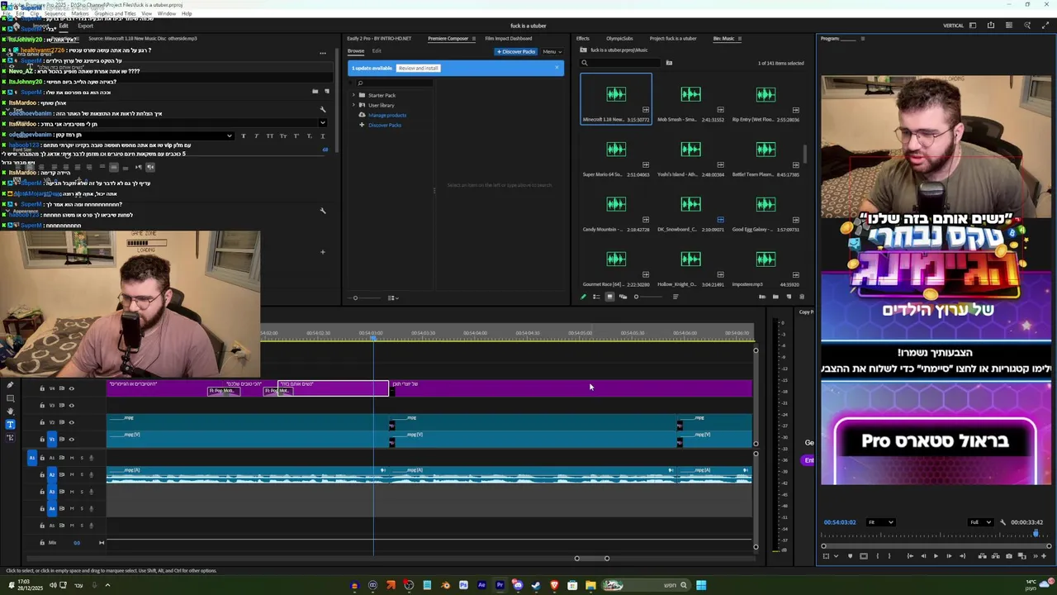Open the Manage products link
This screenshot has height=595, width=1057.
coord(386,115)
